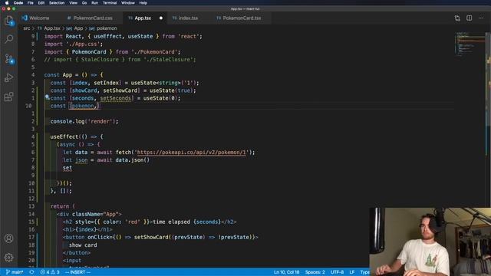
Task: Open the Accounts menu icon
Action: (8, 238)
